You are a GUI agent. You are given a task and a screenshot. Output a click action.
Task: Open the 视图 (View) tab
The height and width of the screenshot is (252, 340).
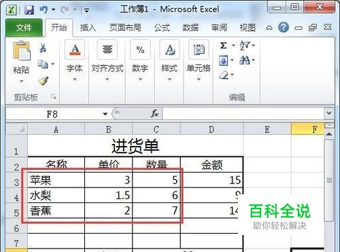[x=248, y=28]
